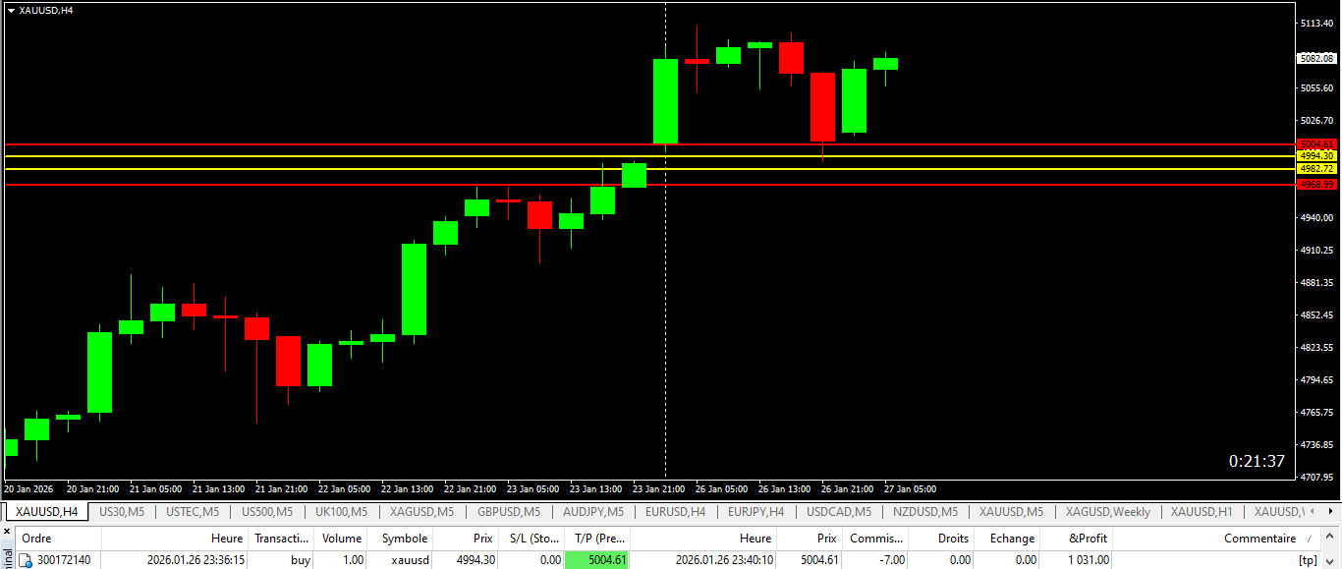Viewport: 1342px width, 569px height.
Task: Close the terminal panel with the x icon
Action: [8, 532]
